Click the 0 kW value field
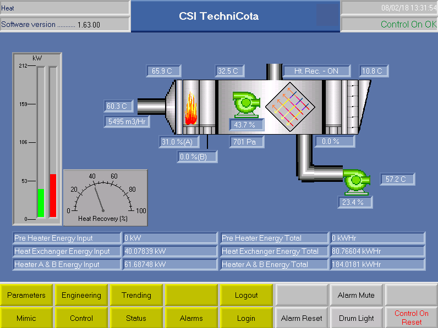This screenshot has width=438, height=328. point(170,238)
